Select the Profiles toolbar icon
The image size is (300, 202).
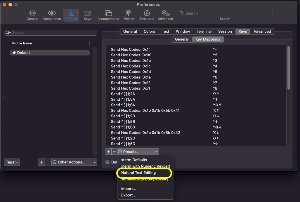click(71, 15)
